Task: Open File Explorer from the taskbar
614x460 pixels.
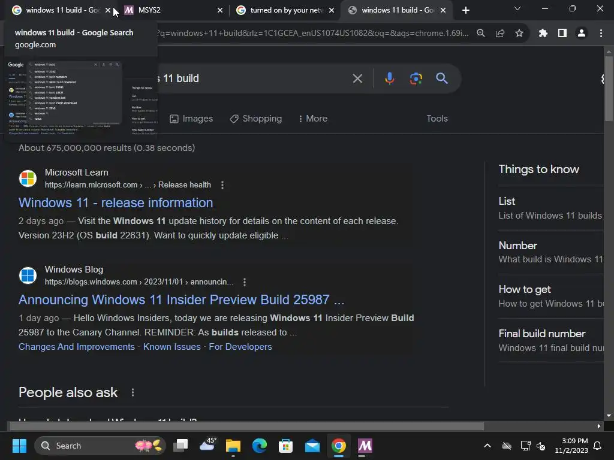Action: click(x=233, y=446)
